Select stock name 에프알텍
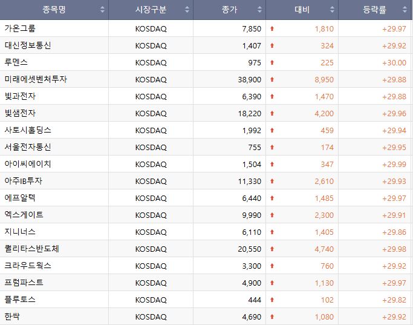 [x=20, y=198]
